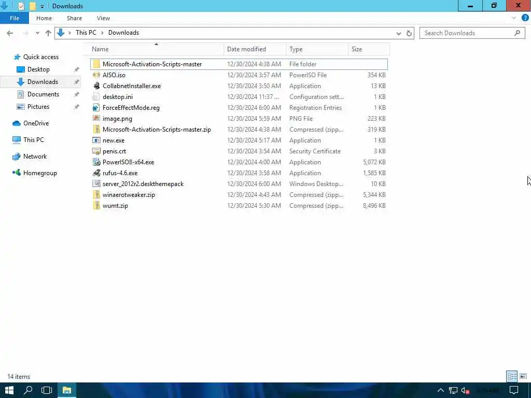531x398 pixels.
Task: Open Network in the navigation pane
Action: click(x=35, y=157)
